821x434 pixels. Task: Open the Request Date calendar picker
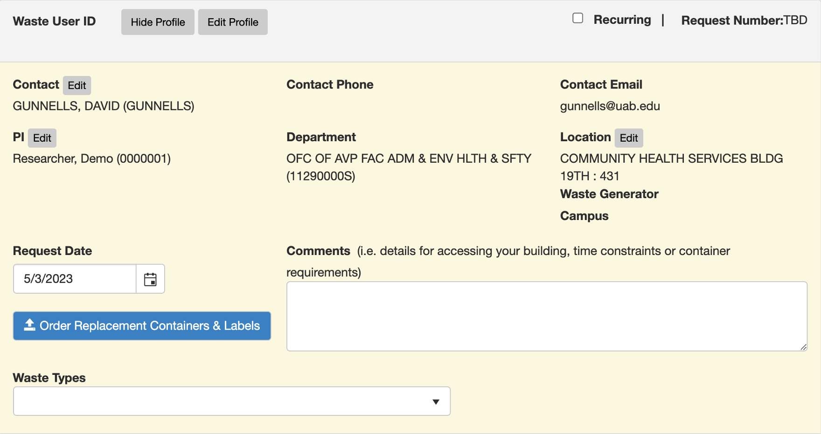(150, 279)
